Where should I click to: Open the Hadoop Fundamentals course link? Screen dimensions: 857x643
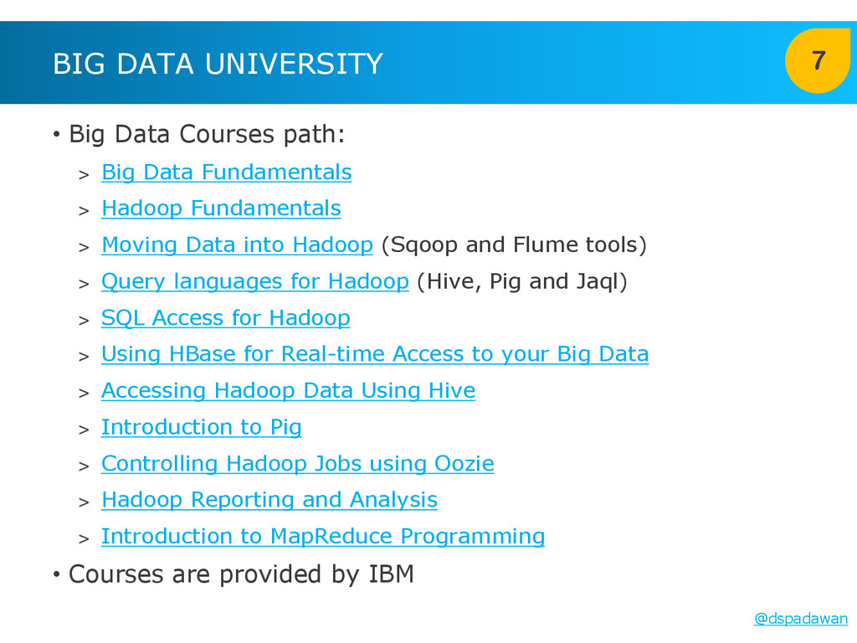[221, 208]
